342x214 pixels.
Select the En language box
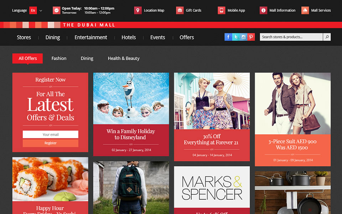pyautogui.click(x=33, y=10)
